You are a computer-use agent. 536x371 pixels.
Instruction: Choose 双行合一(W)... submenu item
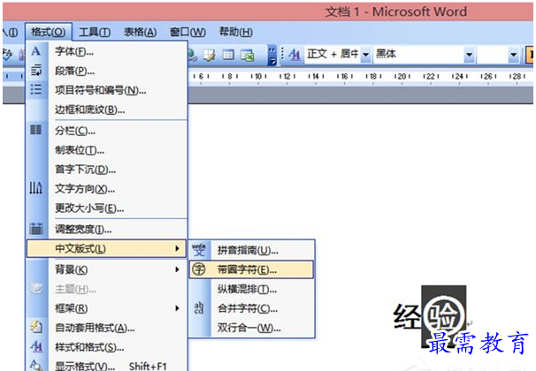pyautogui.click(x=249, y=329)
